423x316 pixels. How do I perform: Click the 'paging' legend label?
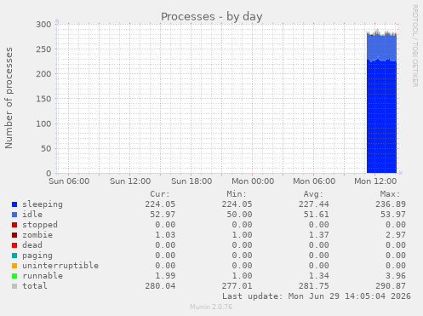point(37,256)
